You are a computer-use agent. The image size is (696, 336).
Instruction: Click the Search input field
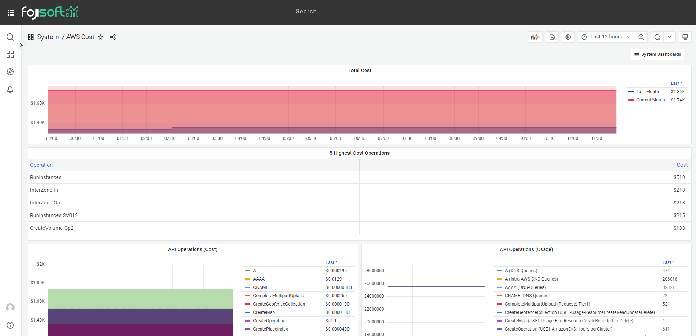click(377, 12)
